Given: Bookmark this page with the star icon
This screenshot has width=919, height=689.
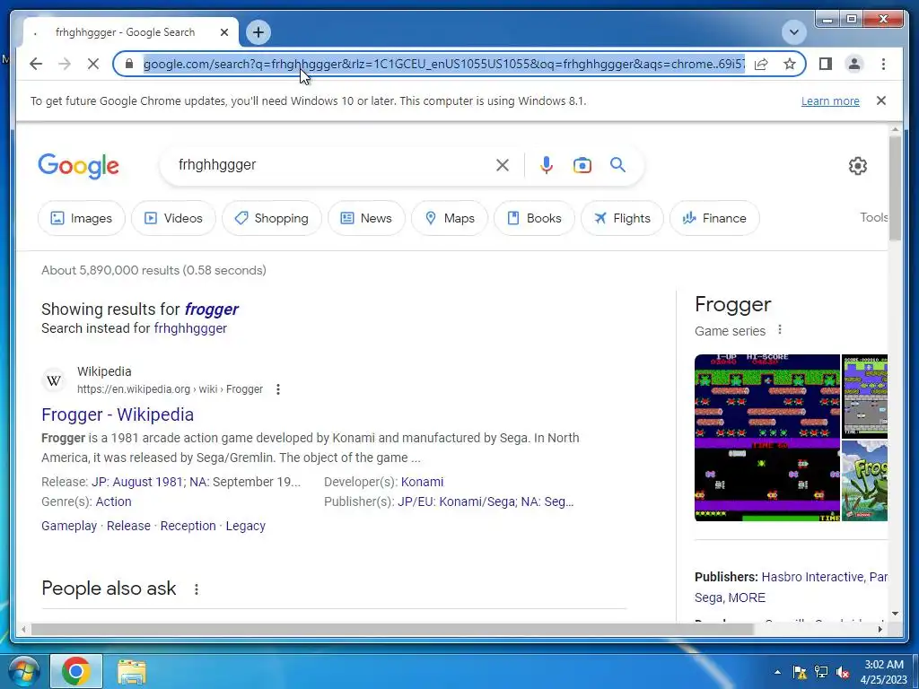Looking at the screenshot, I should (790, 64).
